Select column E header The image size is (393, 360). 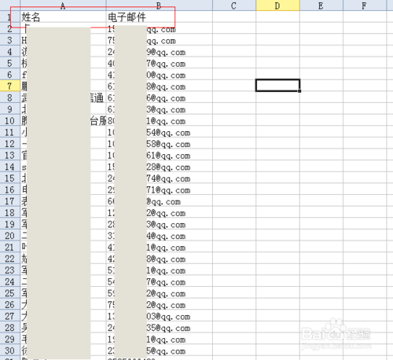tap(321, 6)
